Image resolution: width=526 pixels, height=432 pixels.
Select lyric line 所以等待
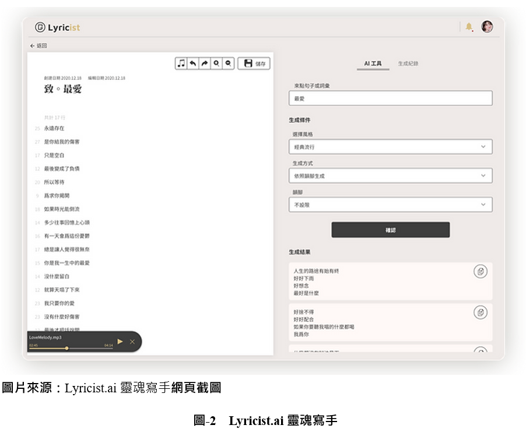(54, 182)
